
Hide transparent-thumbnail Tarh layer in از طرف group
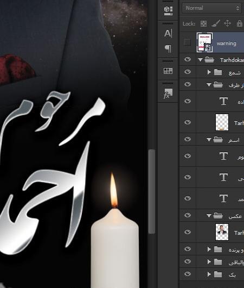[188, 122]
